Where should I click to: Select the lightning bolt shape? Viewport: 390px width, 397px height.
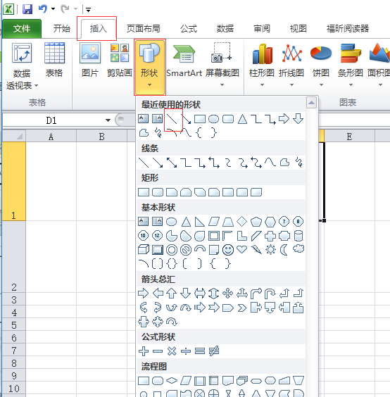[x=256, y=250]
